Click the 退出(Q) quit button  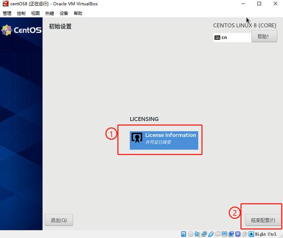pyautogui.click(x=59, y=220)
